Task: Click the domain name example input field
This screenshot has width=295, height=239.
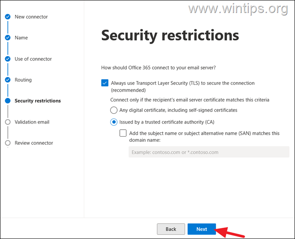Action: click(208, 152)
